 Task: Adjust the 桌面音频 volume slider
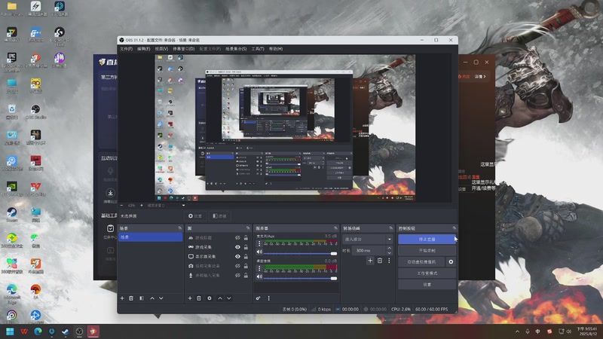(300, 278)
